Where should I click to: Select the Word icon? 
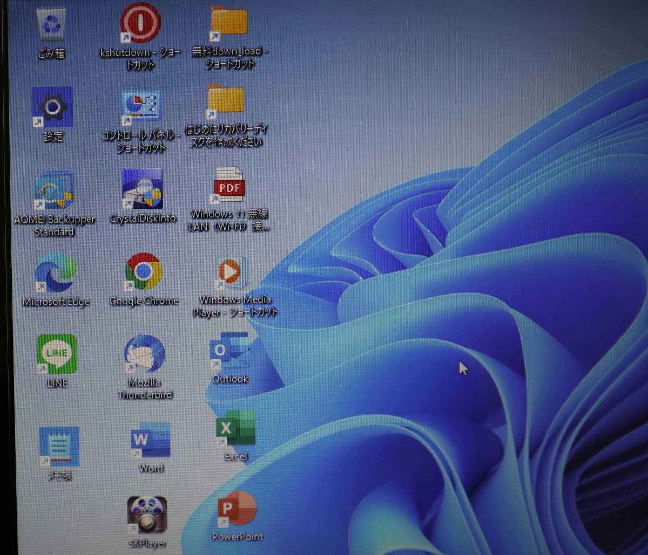coord(150,440)
